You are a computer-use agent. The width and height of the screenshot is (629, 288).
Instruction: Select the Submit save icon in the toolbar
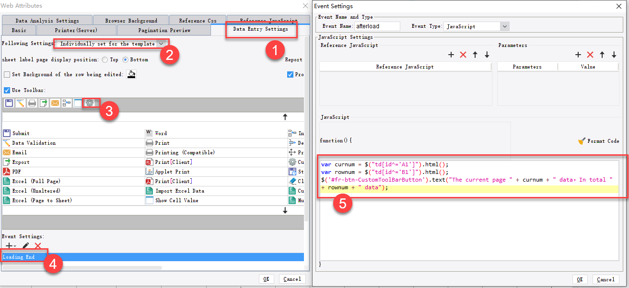tap(9, 103)
